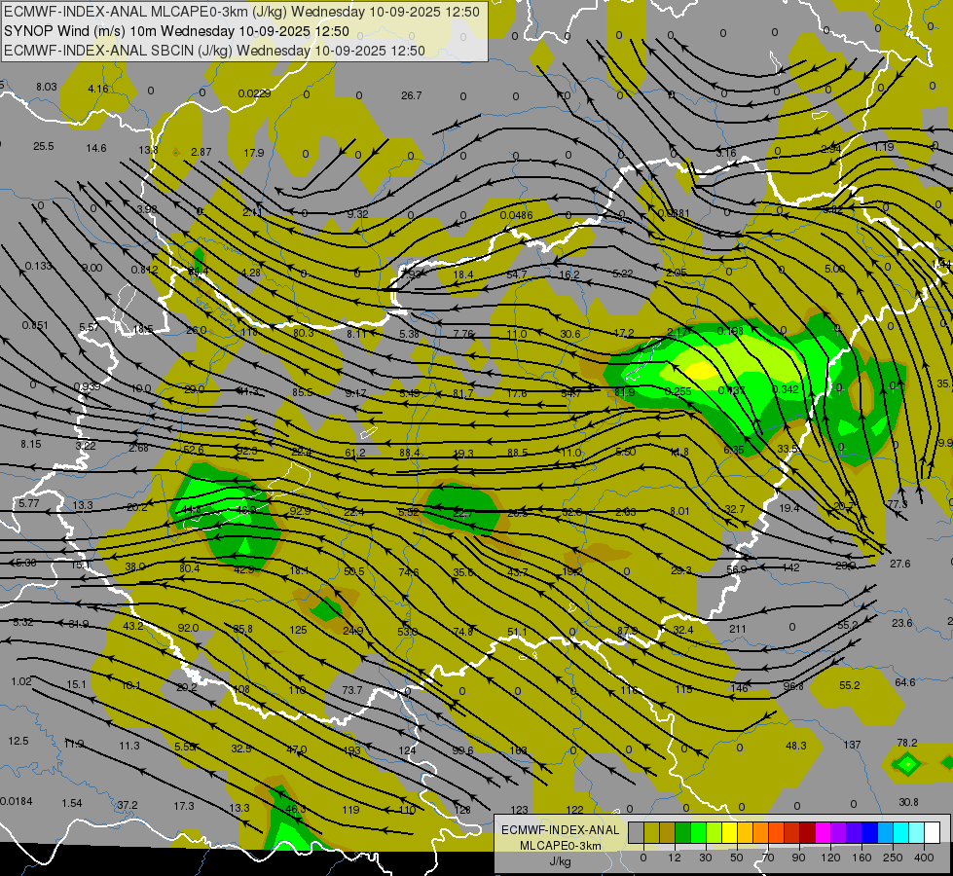Image resolution: width=953 pixels, height=876 pixels.
Task: Click the map value '0.0486'
Action: [516, 215]
